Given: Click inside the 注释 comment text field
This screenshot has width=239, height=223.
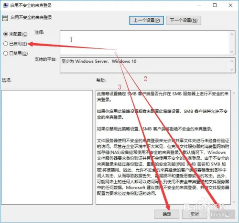Looking at the screenshot, I should [x=144, y=43].
